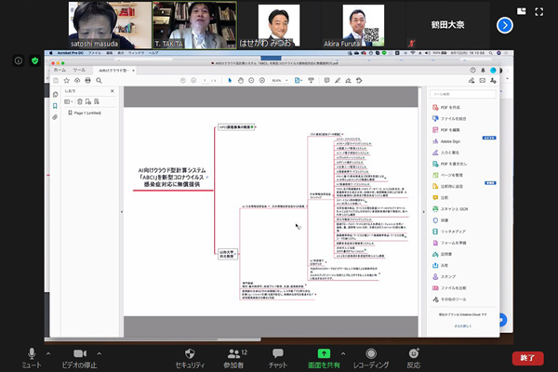Select satoshi masuda video thumbnail
558x372 pixels.
click(110, 25)
